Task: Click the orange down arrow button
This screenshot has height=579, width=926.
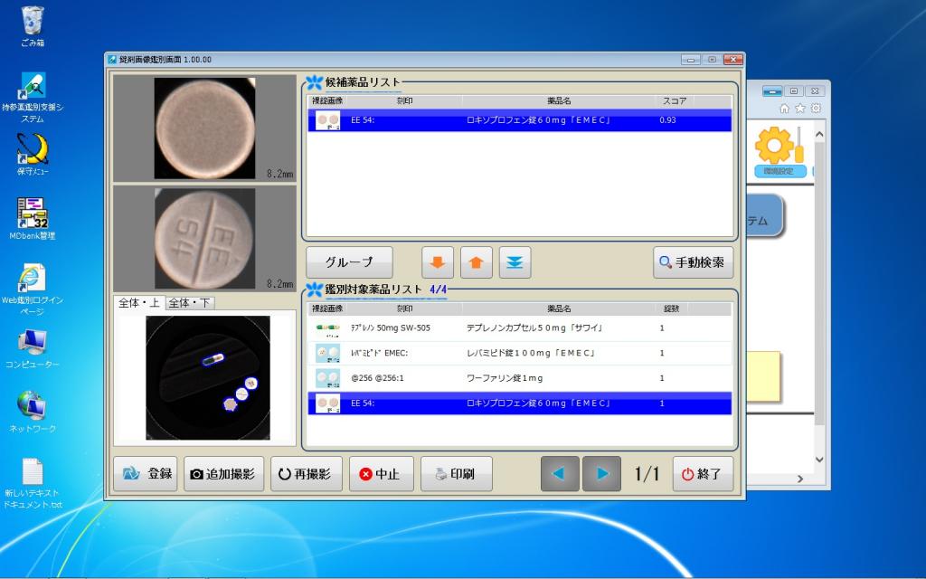Action: coord(439,262)
